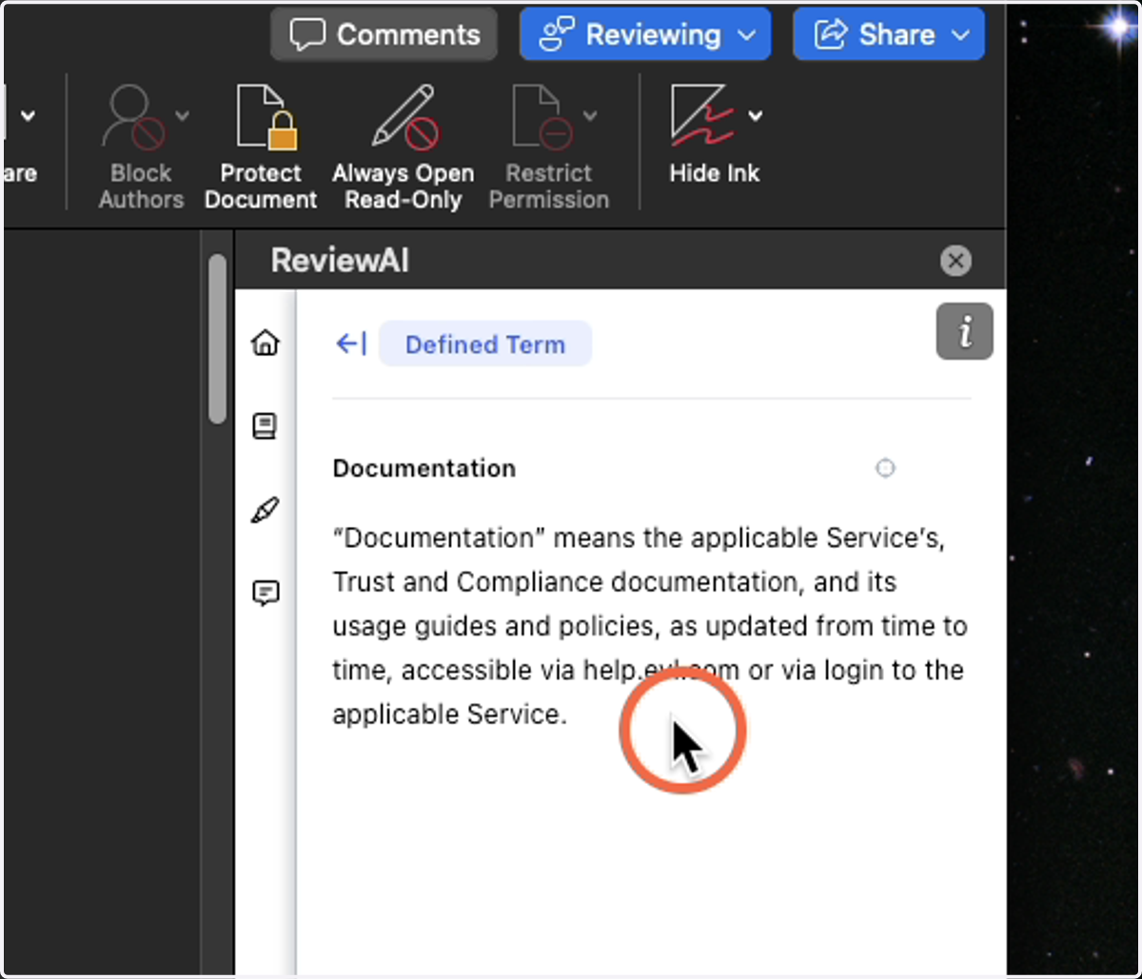Screen dimensions: 1142x979
Task: Click the document vertical scrollbar thumb
Action: click(218, 338)
